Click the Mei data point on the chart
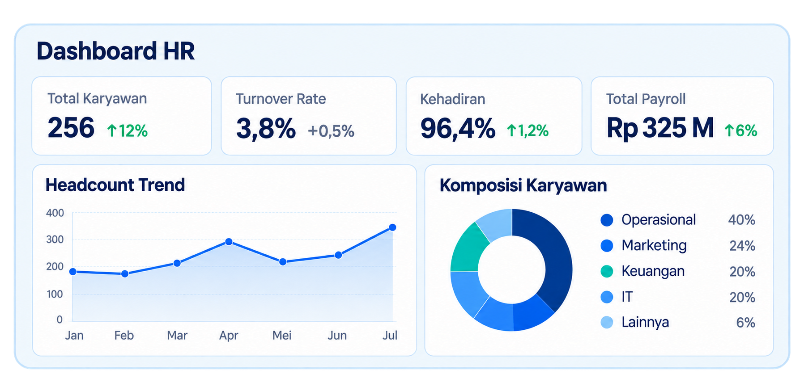Viewport: 804px width, 391px height. coord(283,262)
